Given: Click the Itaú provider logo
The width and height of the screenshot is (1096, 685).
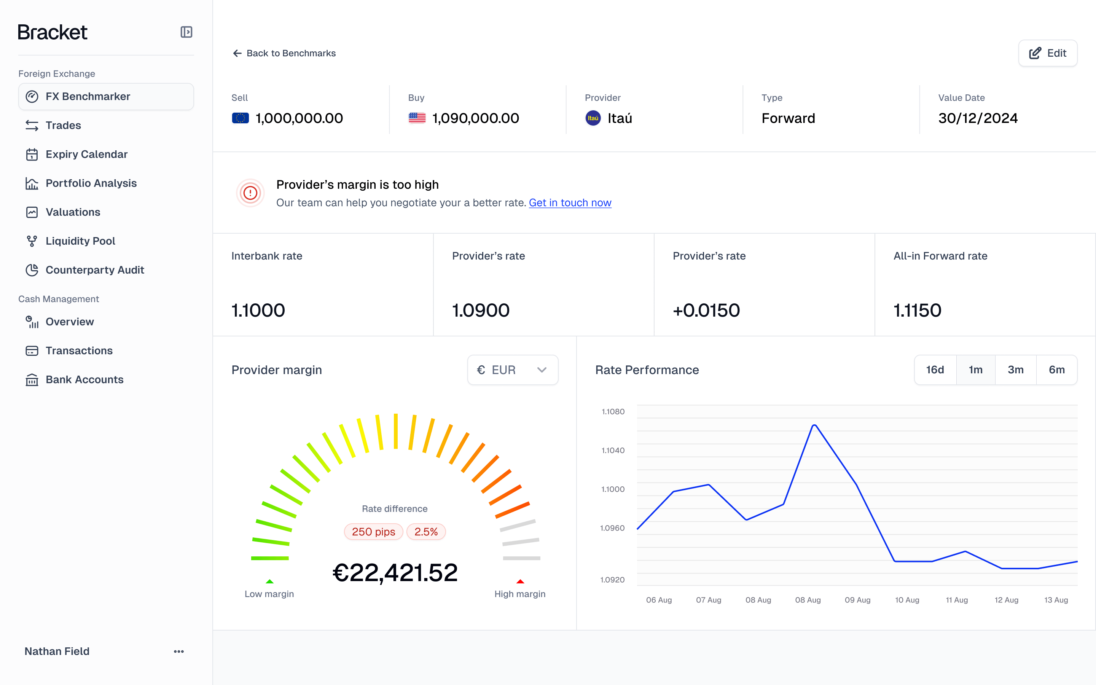Looking at the screenshot, I should 593,118.
